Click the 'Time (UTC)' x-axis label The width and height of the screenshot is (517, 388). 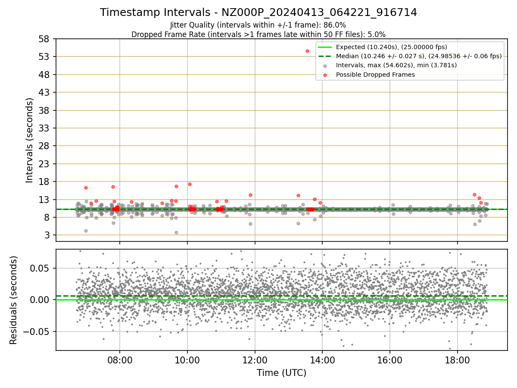click(x=282, y=373)
